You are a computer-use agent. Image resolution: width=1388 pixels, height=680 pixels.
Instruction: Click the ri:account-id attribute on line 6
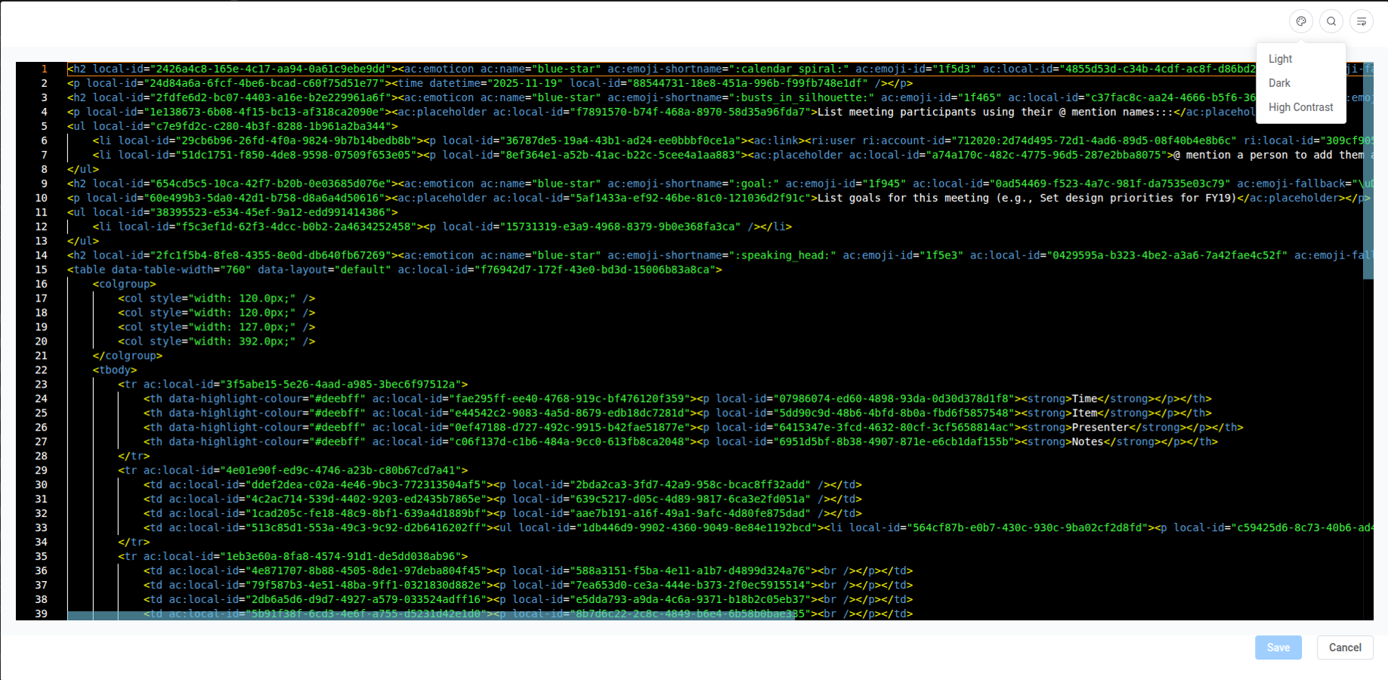click(1050, 141)
